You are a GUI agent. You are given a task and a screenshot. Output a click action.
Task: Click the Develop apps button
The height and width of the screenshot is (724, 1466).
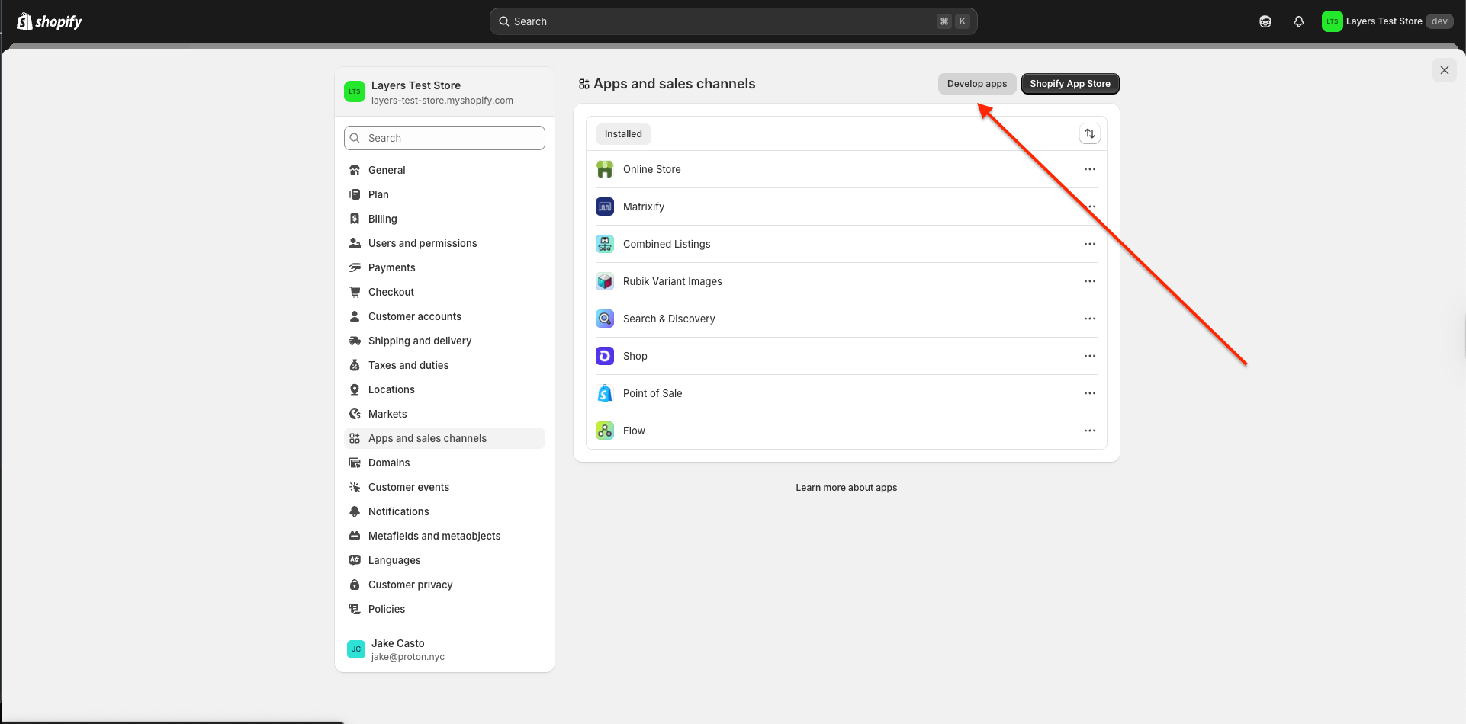pyautogui.click(x=977, y=84)
